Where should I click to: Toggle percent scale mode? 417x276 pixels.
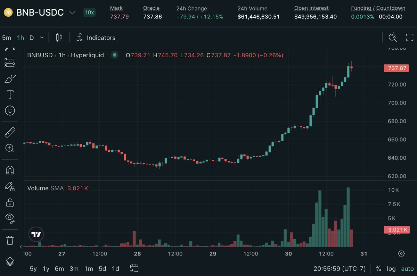[x=378, y=268]
